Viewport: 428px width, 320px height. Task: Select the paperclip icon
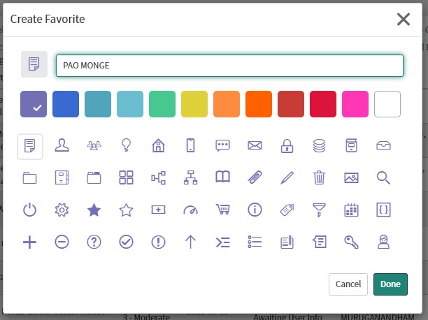pos(255,177)
